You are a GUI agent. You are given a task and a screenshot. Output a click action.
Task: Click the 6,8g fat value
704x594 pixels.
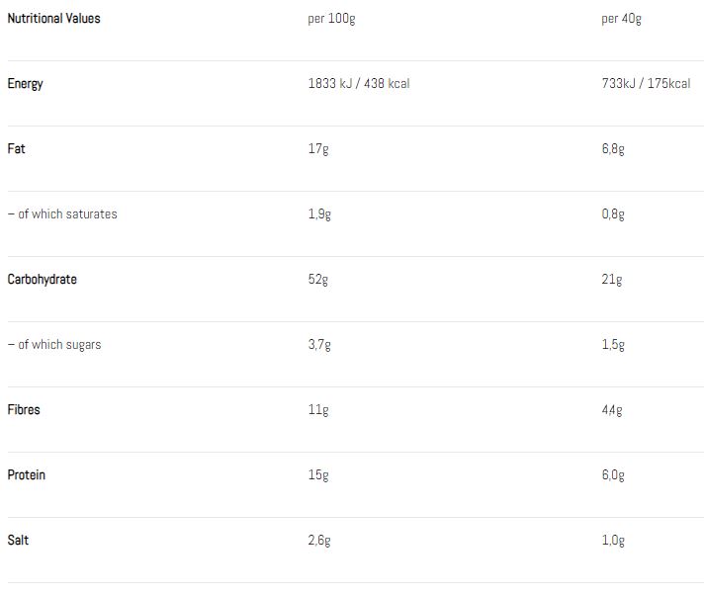pos(613,149)
